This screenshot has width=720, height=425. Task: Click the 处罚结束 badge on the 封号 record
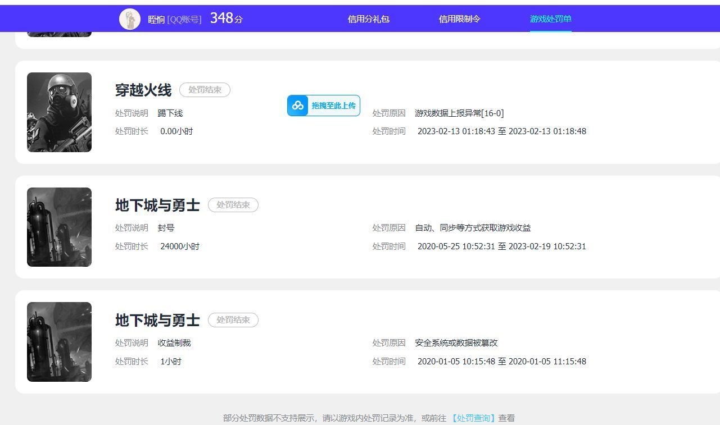click(233, 205)
